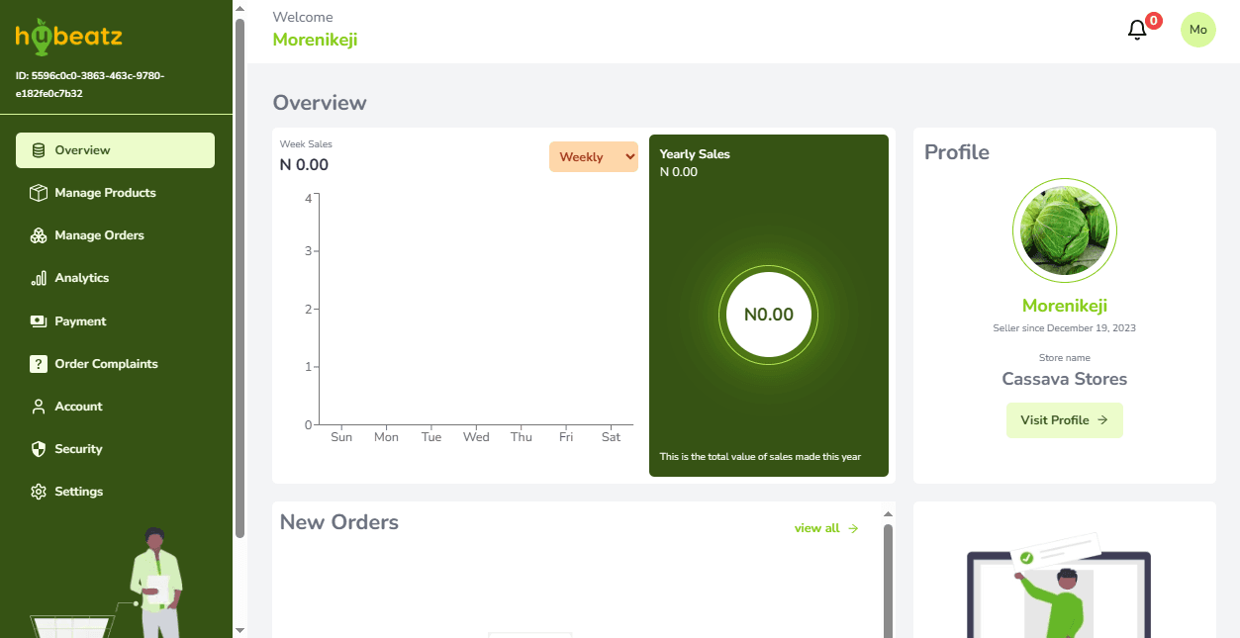
Task: Click the Manage Products box icon
Action: pyautogui.click(x=39, y=193)
